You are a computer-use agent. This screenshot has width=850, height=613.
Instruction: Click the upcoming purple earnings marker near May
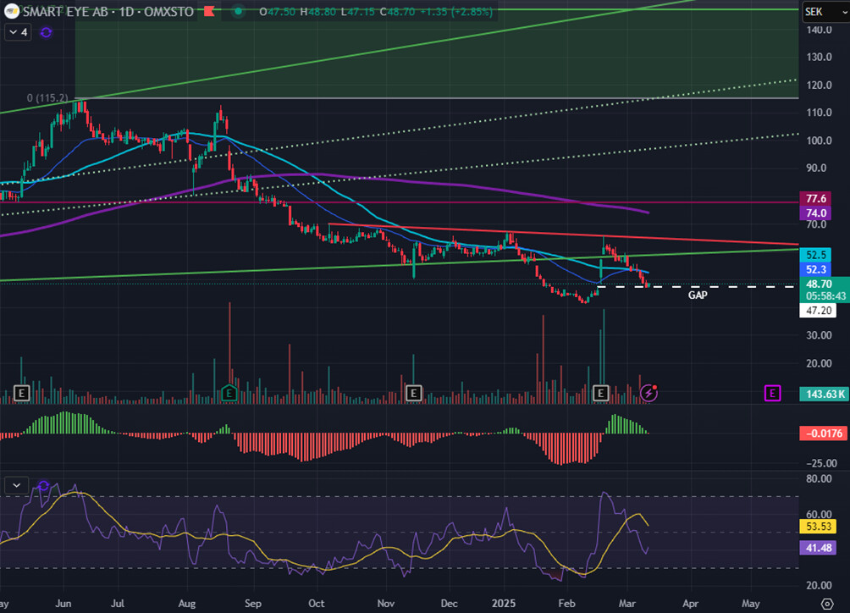click(771, 393)
